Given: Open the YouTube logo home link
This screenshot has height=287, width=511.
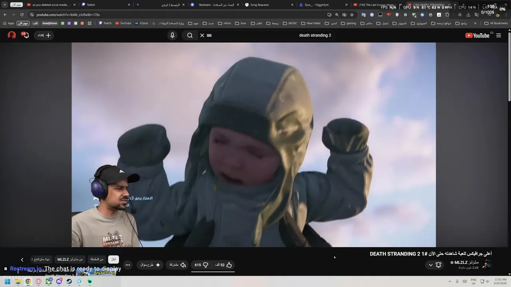Looking at the screenshot, I should [477, 35].
